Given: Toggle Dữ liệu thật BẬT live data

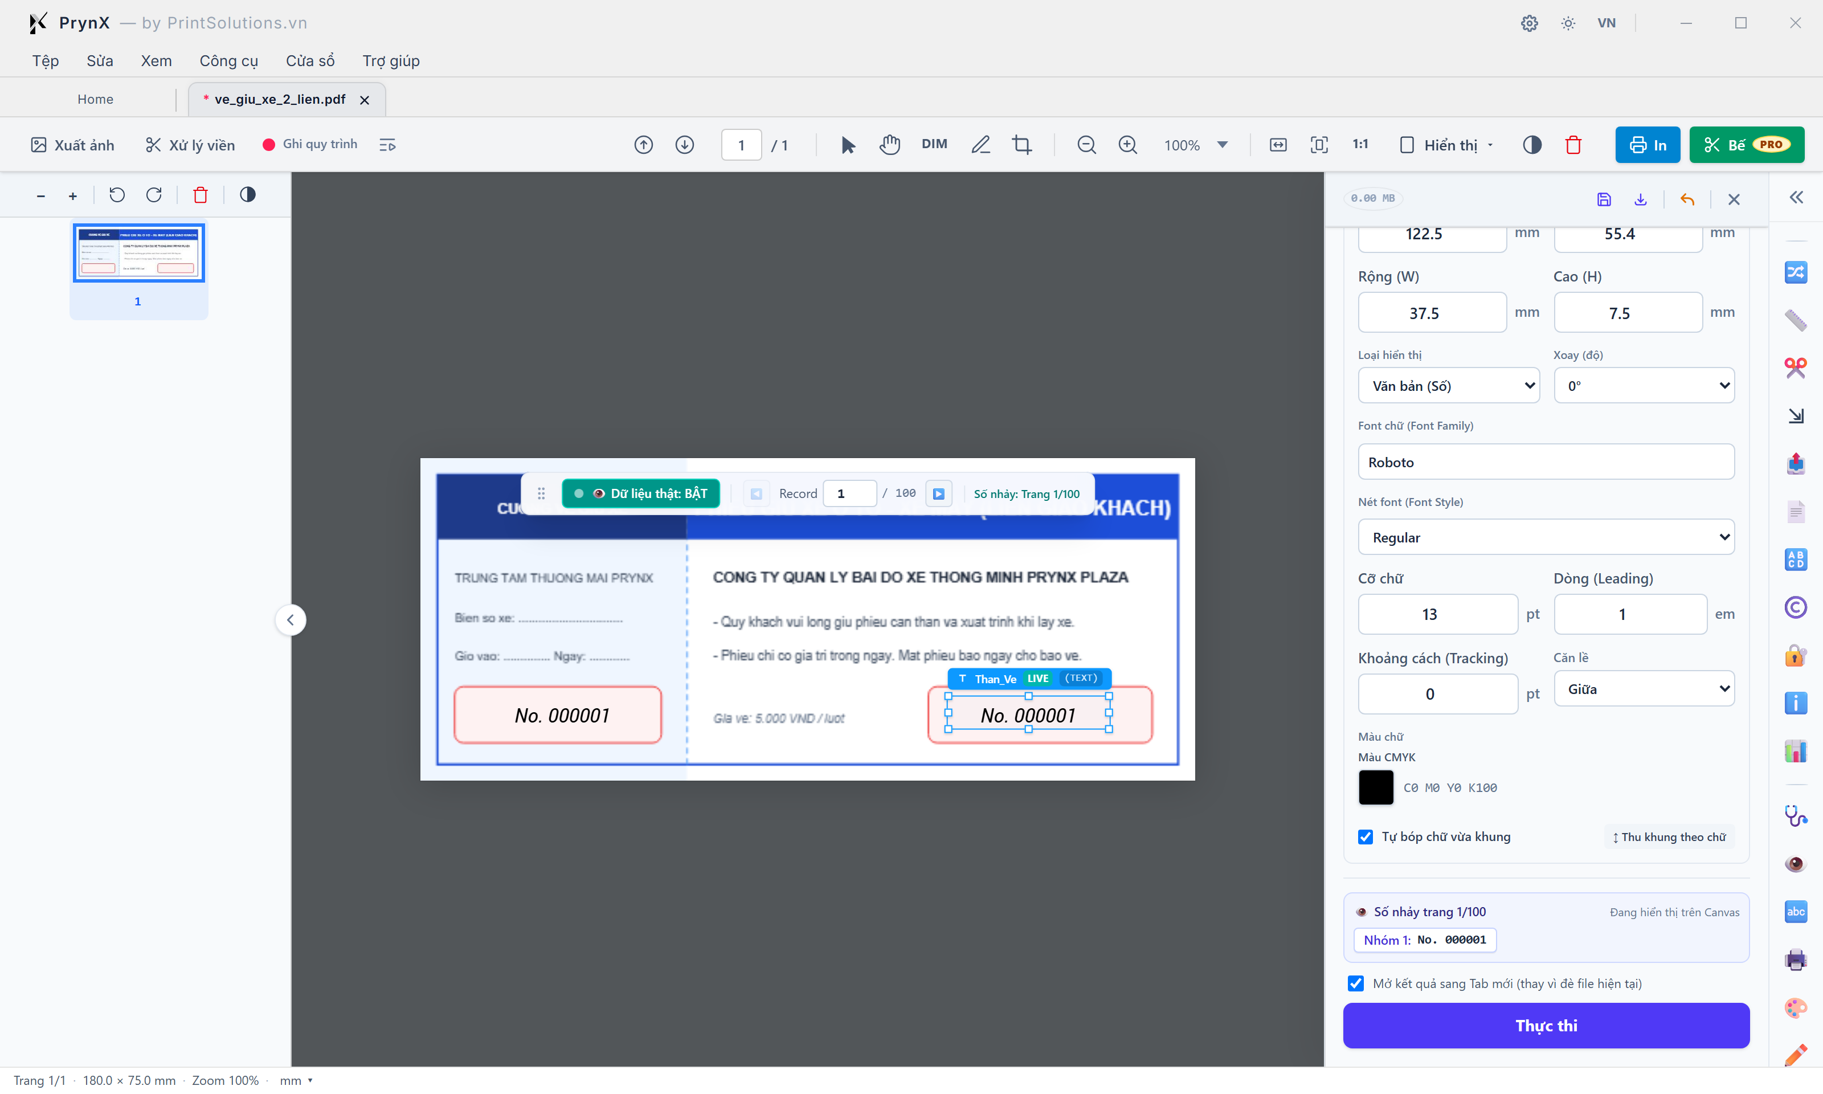Looking at the screenshot, I should [641, 494].
